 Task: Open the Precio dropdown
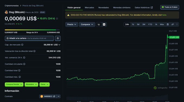tap(72, 25)
